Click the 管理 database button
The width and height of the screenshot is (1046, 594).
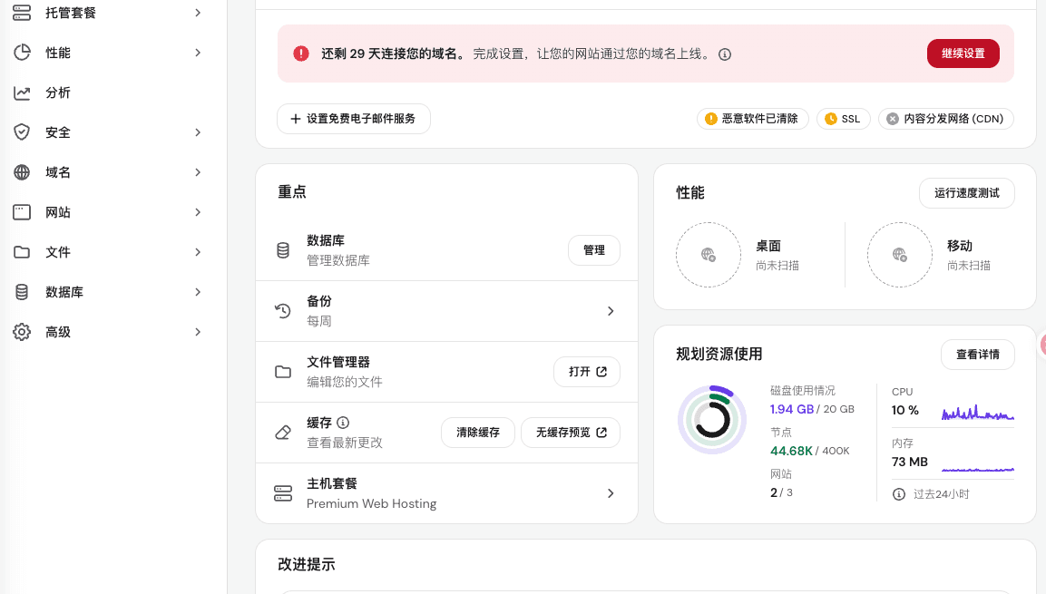(x=593, y=250)
